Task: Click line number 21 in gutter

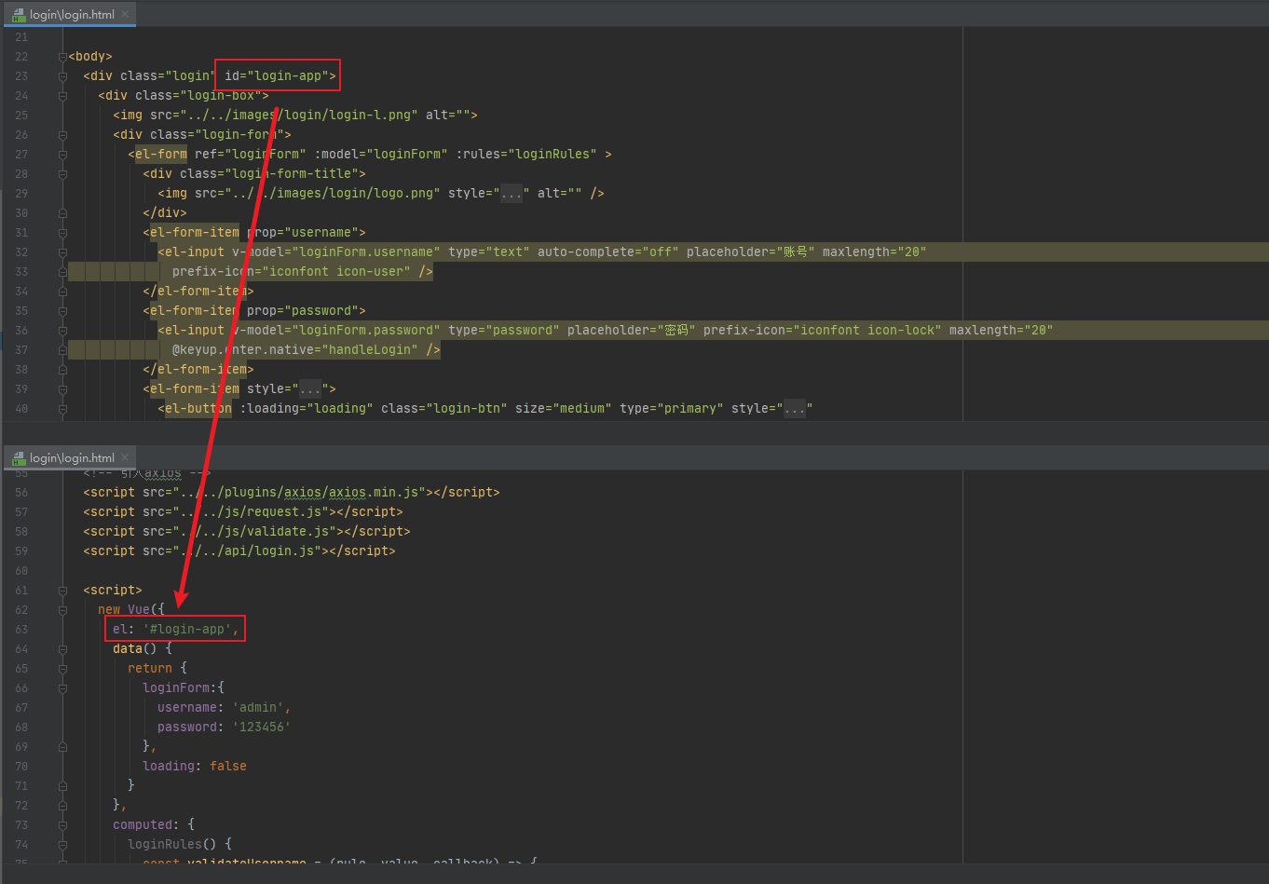Action: (21, 37)
